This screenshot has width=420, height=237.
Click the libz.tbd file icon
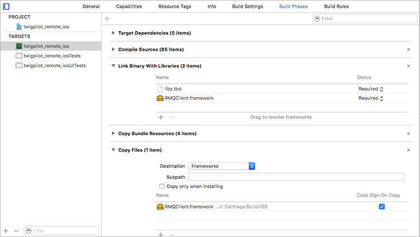(x=160, y=89)
